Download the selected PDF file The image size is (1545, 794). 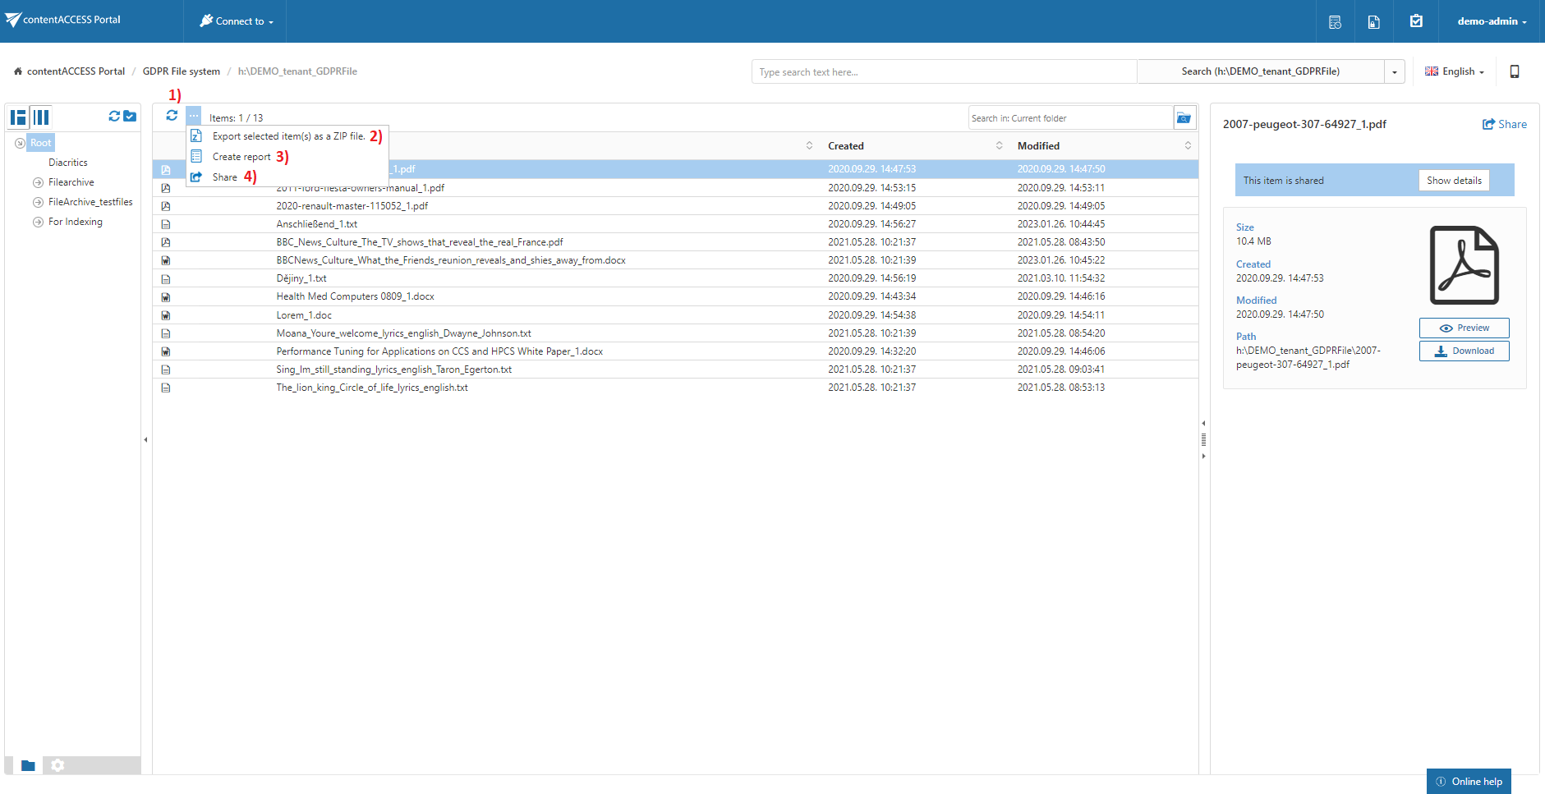pyautogui.click(x=1464, y=351)
